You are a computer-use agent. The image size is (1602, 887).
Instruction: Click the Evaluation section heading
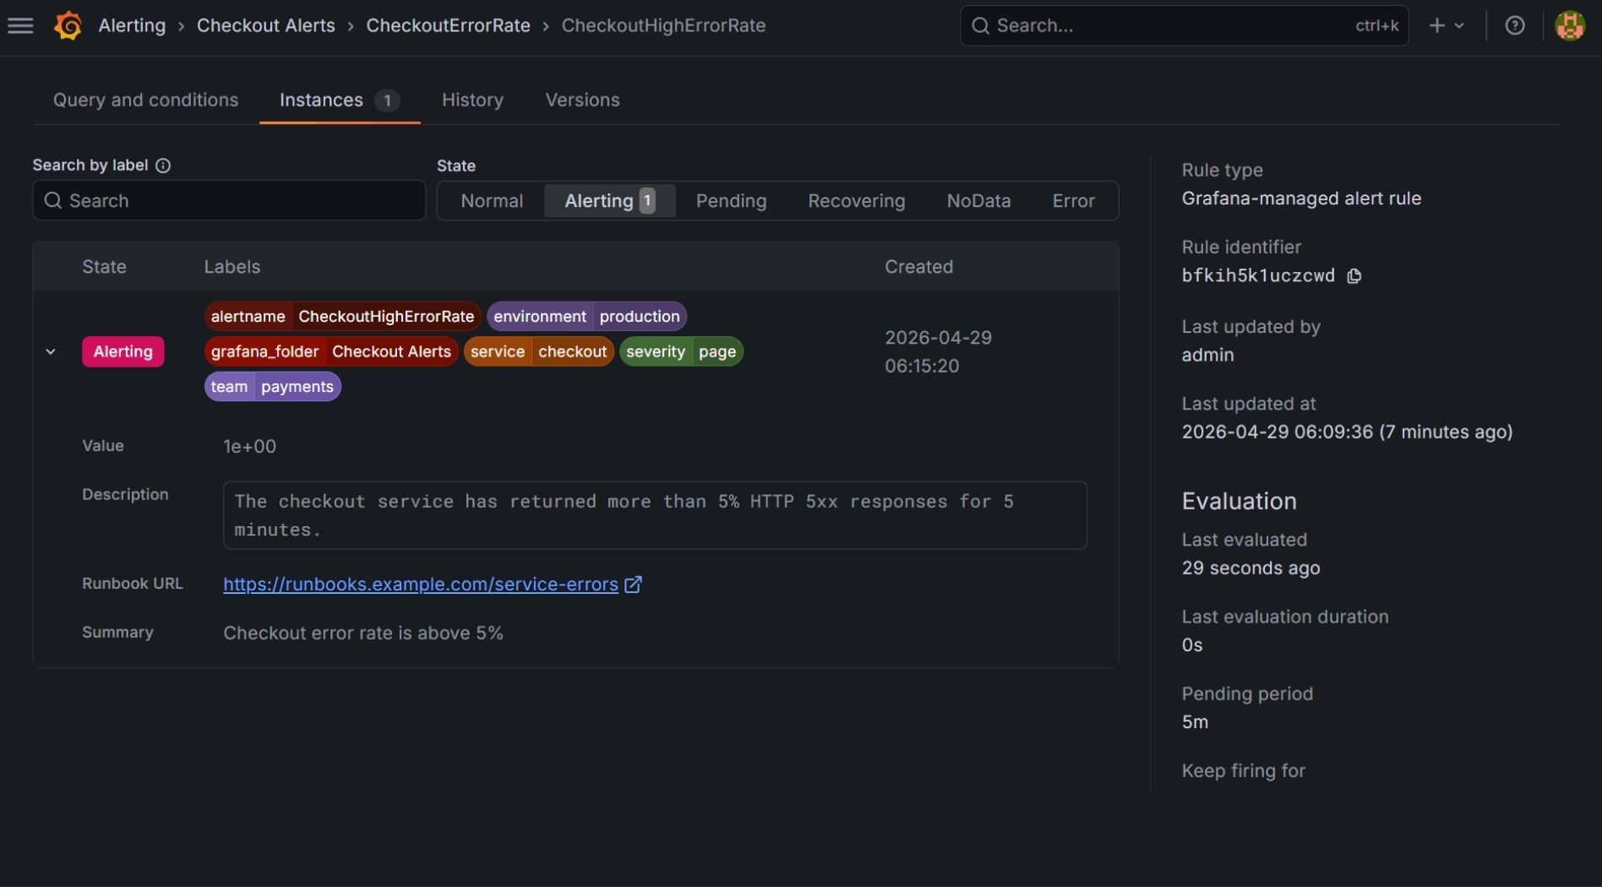coord(1239,502)
